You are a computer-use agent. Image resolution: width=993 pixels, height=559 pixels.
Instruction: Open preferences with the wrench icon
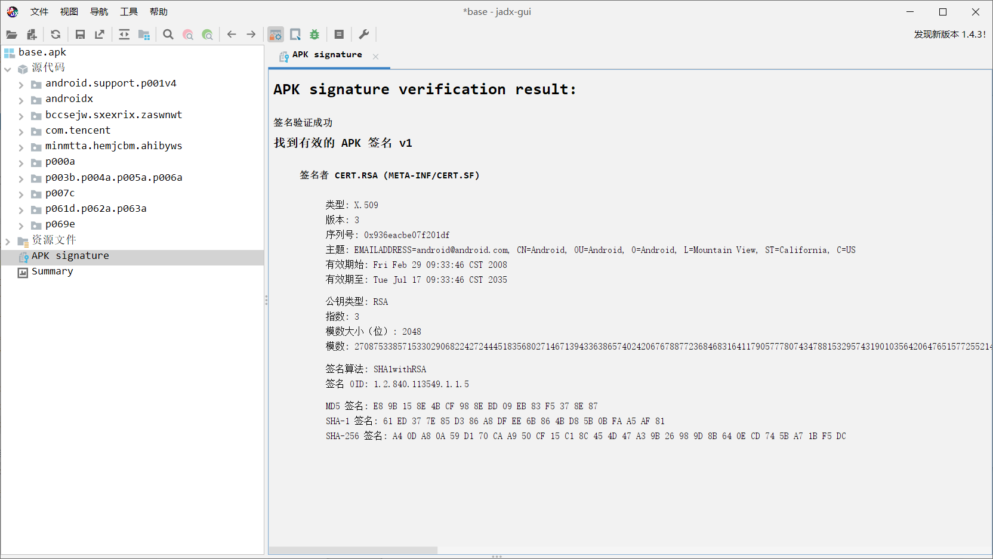coord(363,35)
